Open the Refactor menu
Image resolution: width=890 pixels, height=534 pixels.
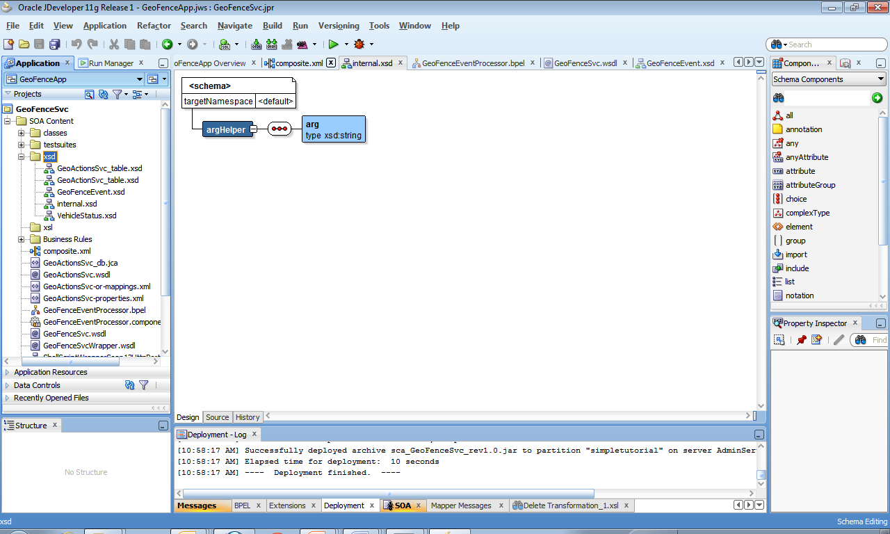point(154,26)
